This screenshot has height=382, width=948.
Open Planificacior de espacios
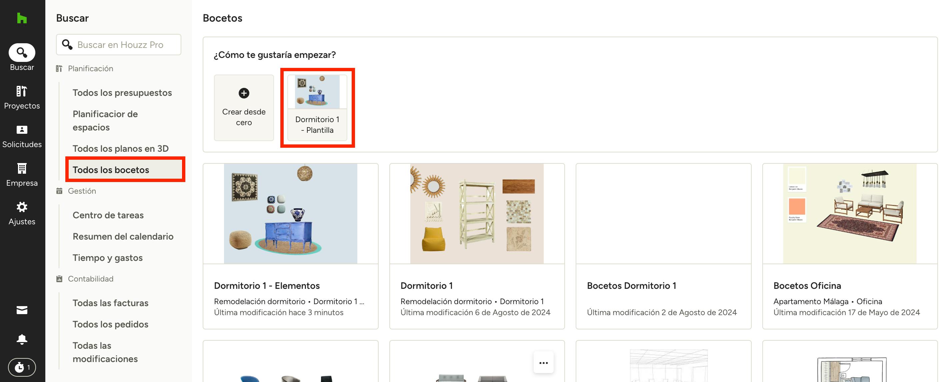pyautogui.click(x=105, y=120)
